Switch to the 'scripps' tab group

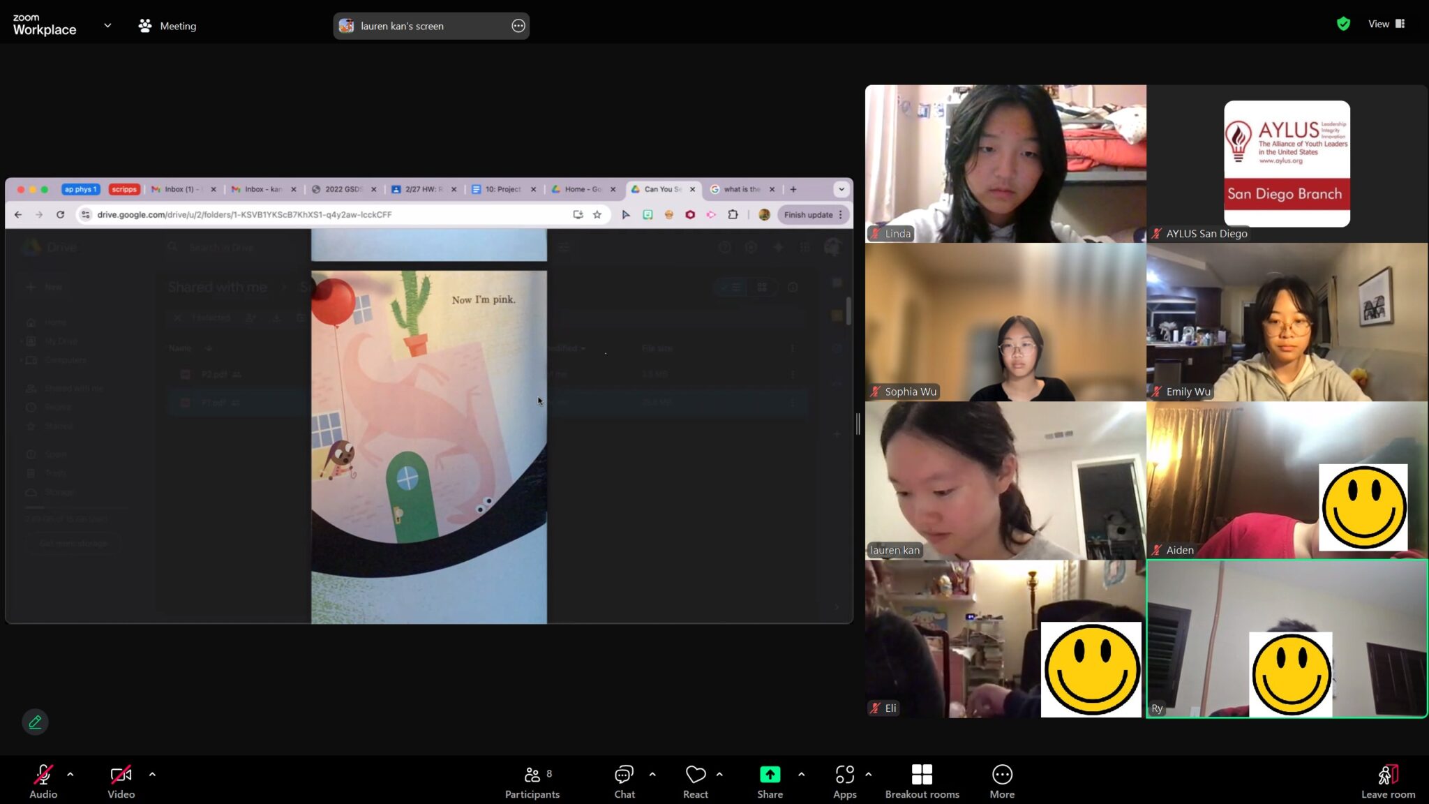tap(124, 189)
